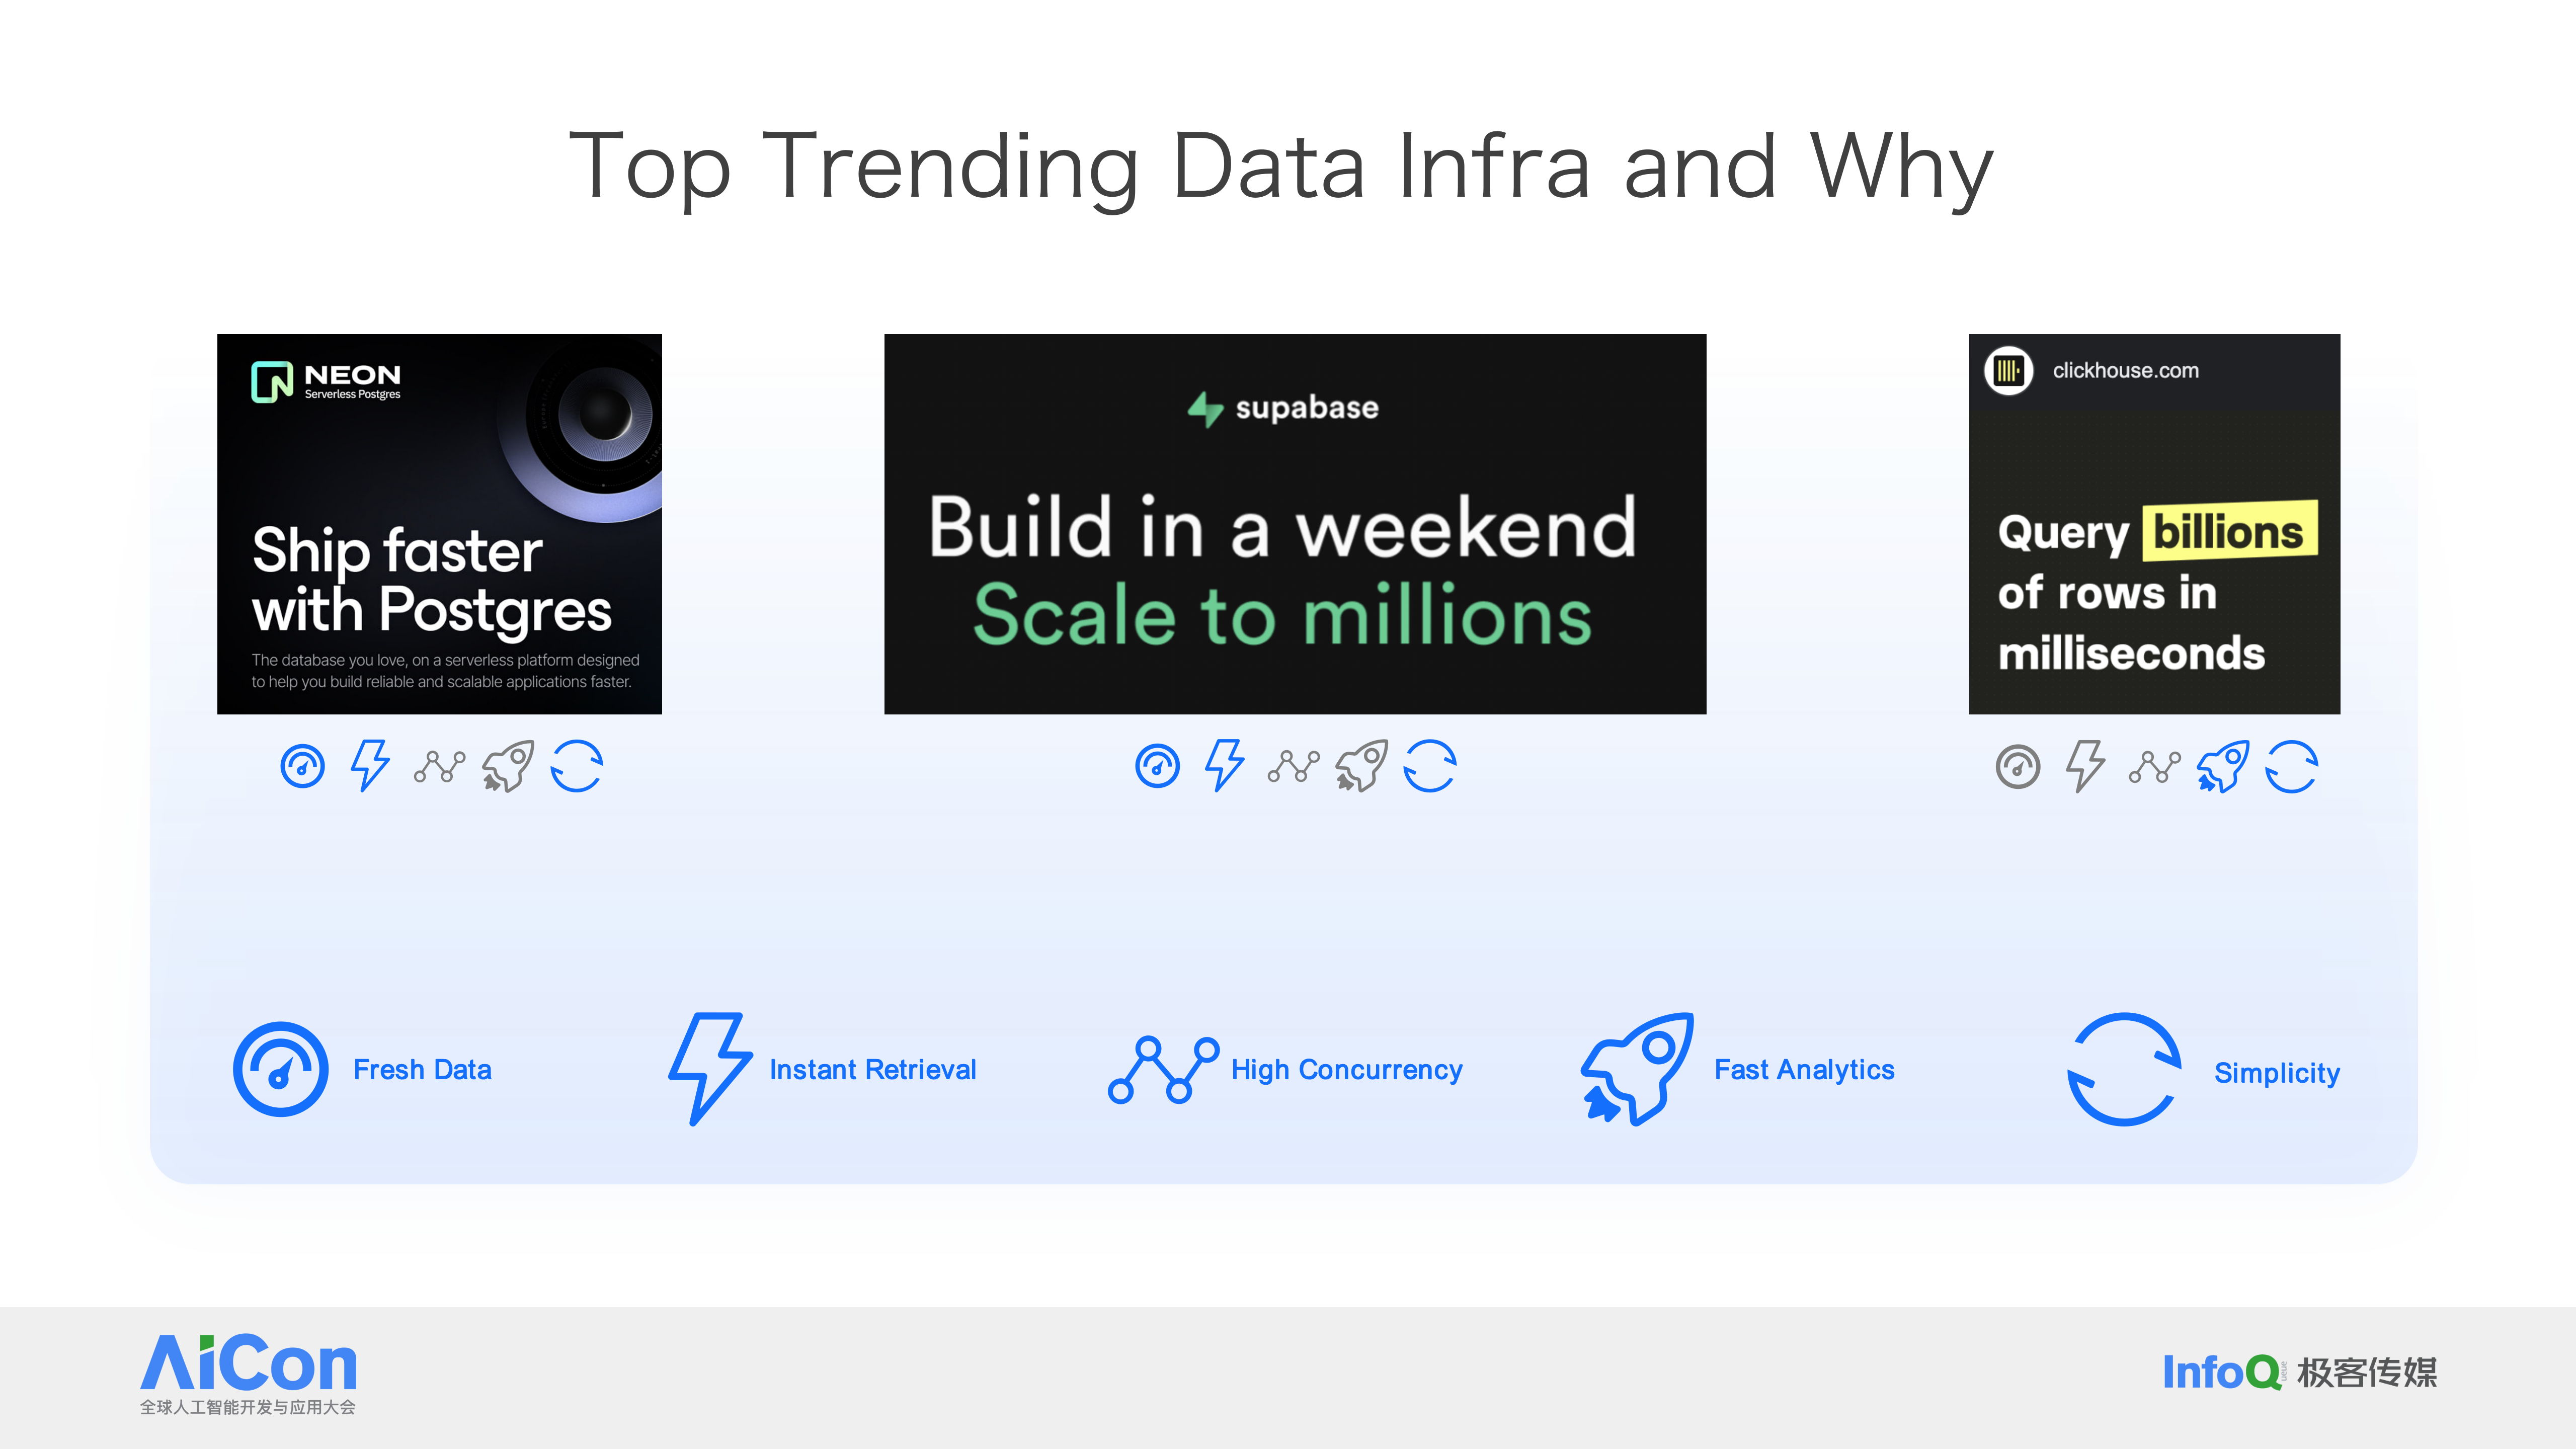Click the "Fast Analytics" text label
This screenshot has width=2576, height=1449.
pyautogui.click(x=1804, y=1070)
